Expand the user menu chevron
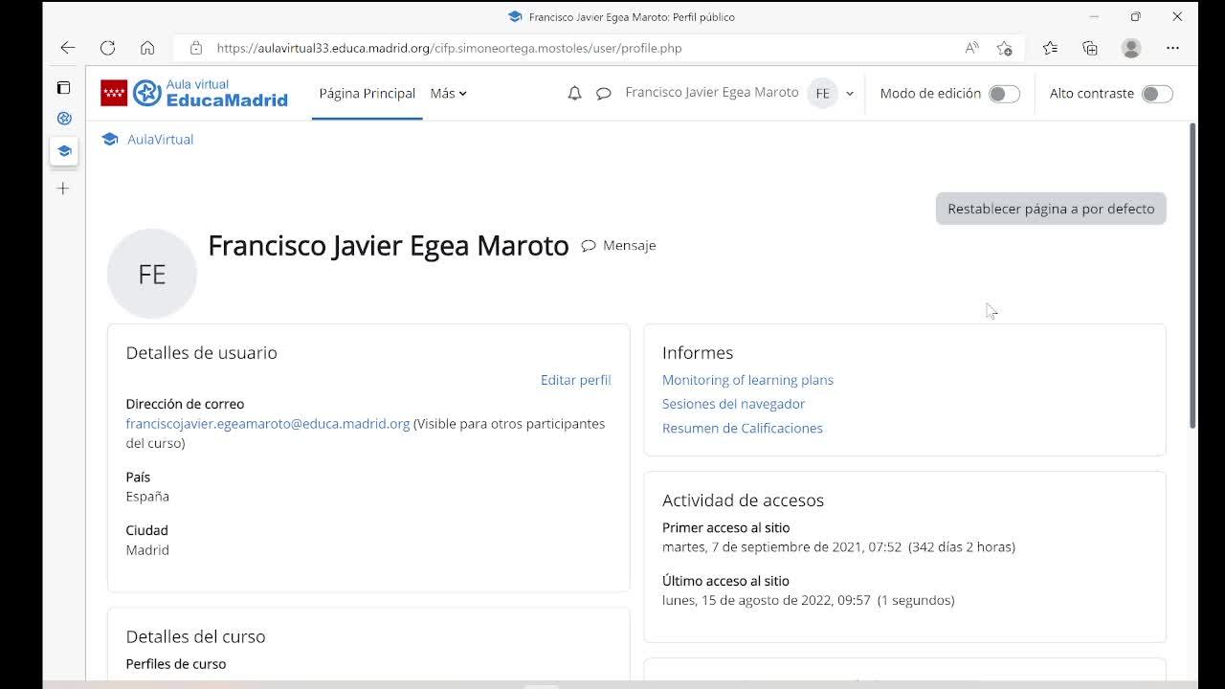Viewport: 1225px width, 689px height. (849, 94)
